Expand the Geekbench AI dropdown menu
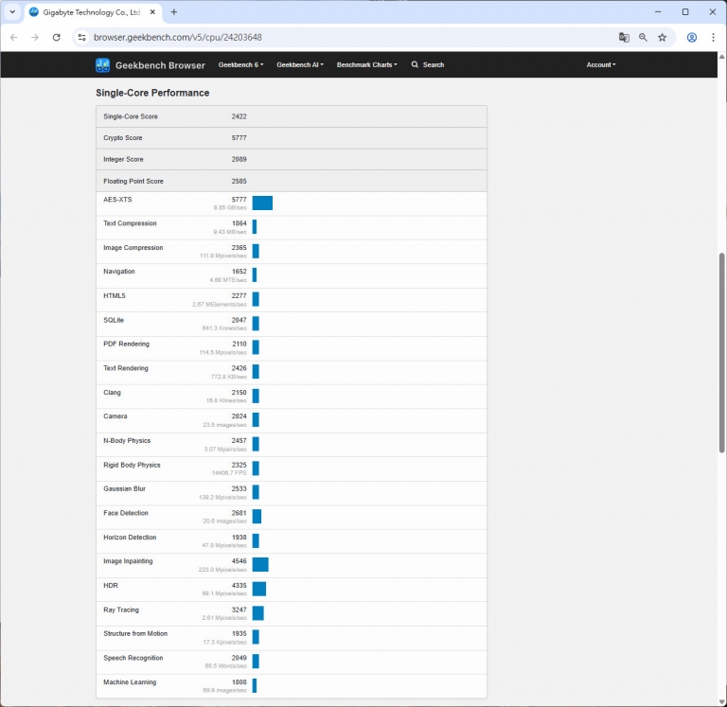Screen dimensions: 727x707 point(299,65)
